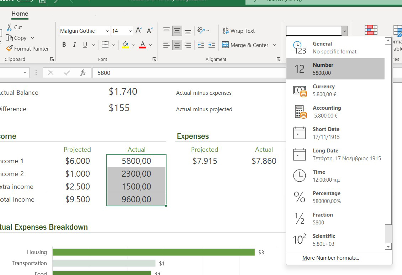The height and width of the screenshot is (275, 402).
Task: Choose the Long Date format
Action: (335, 154)
